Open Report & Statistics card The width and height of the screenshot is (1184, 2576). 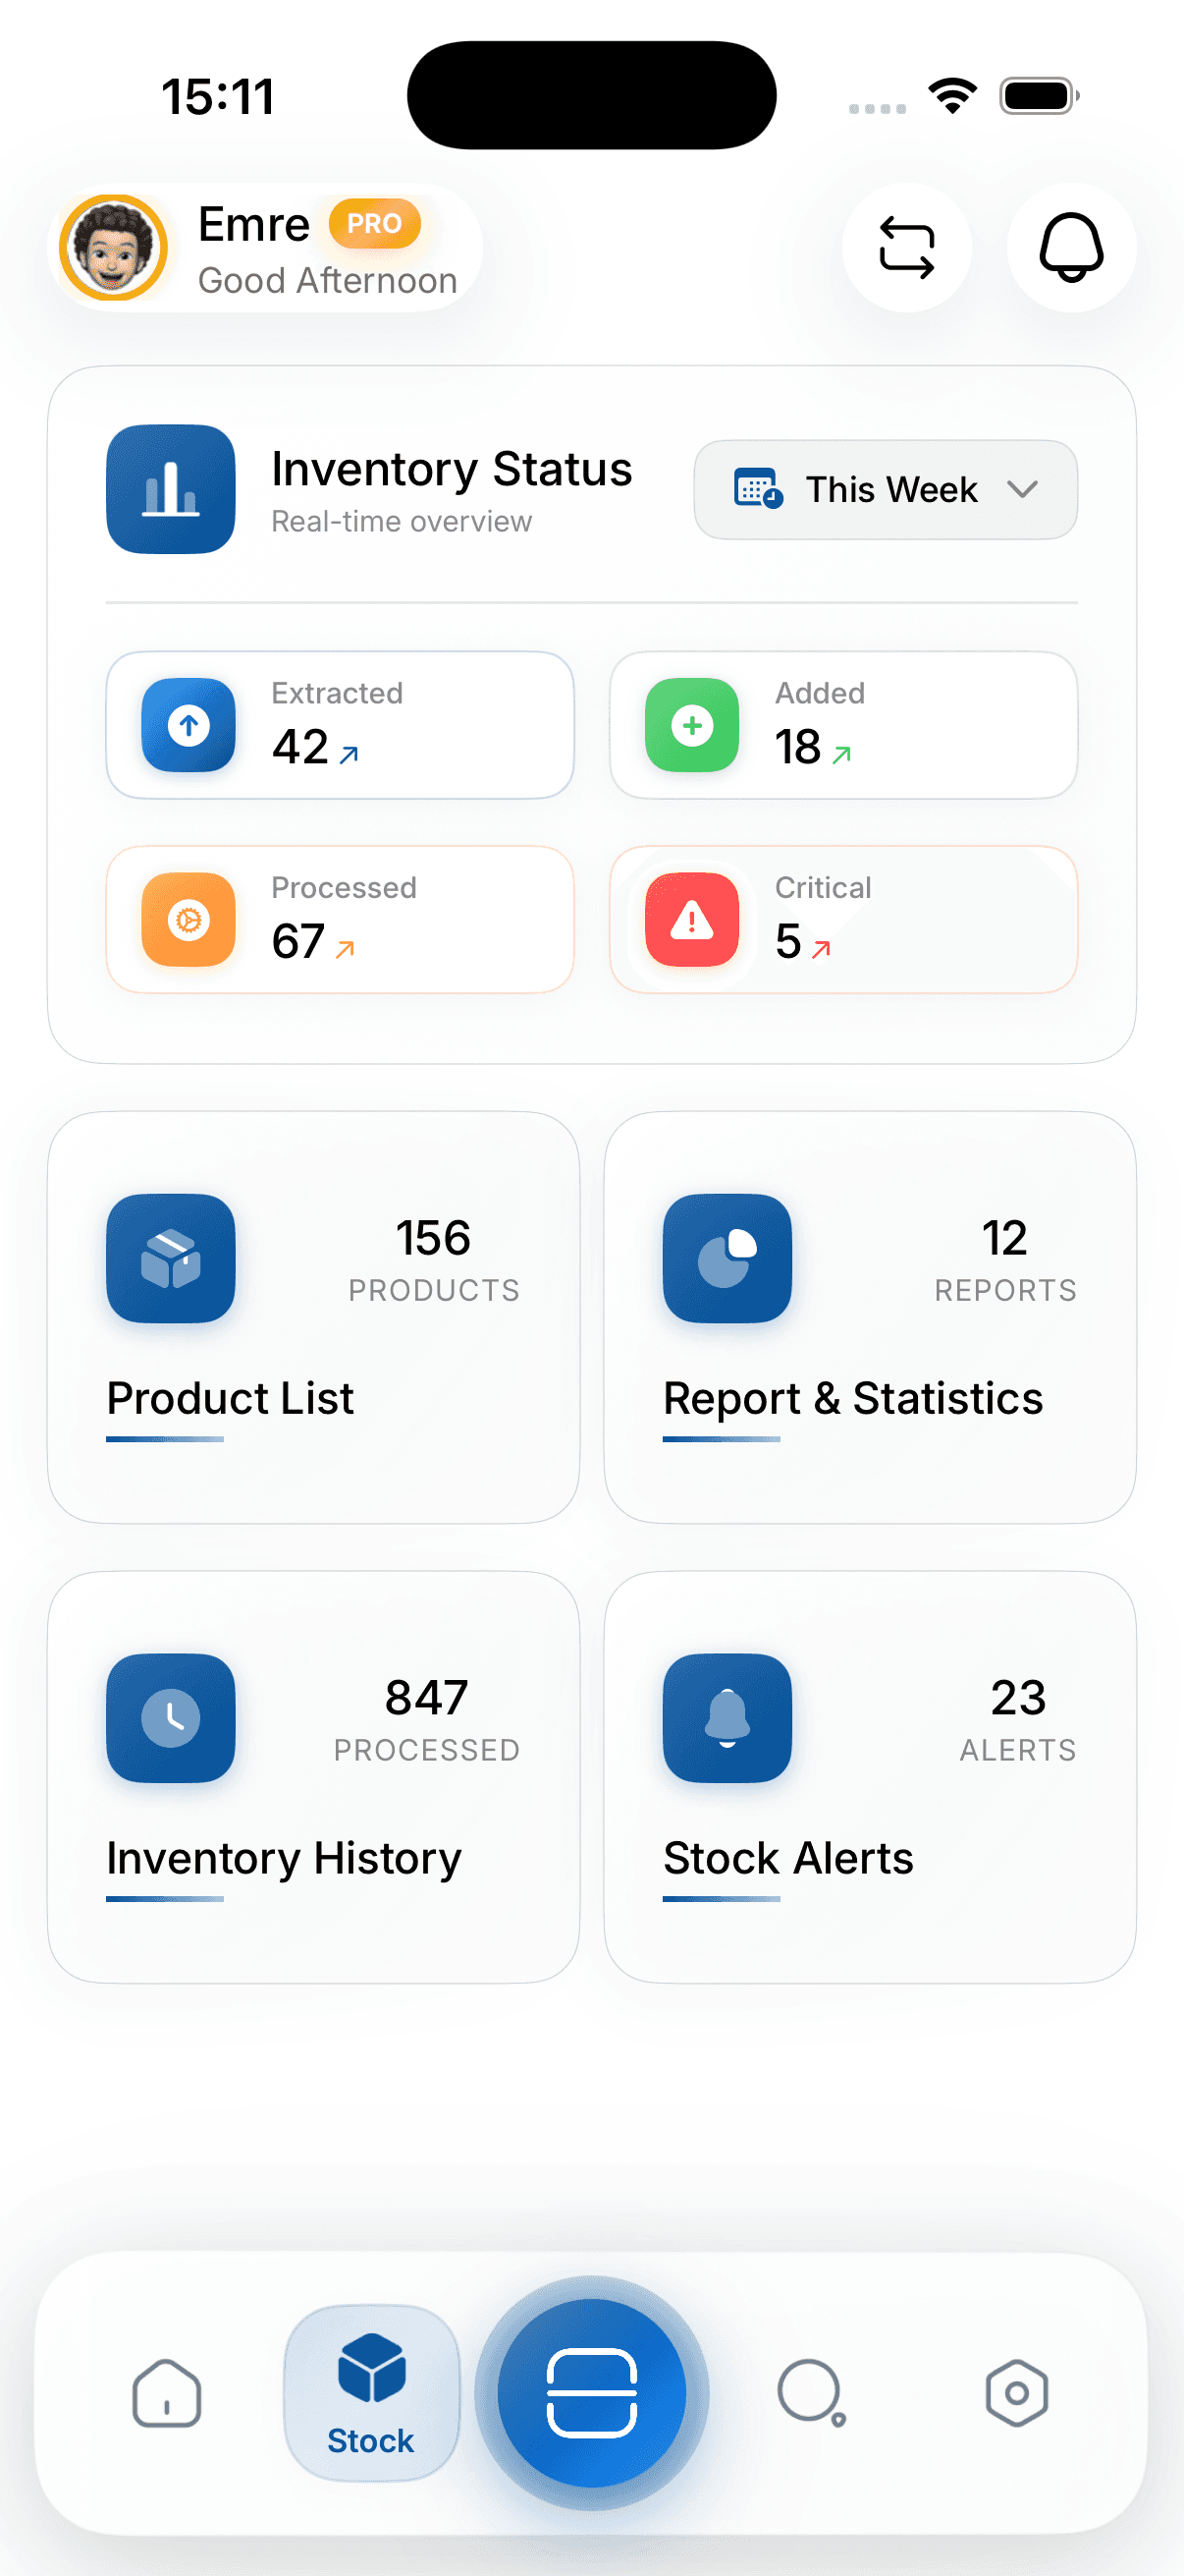point(869,1317)
